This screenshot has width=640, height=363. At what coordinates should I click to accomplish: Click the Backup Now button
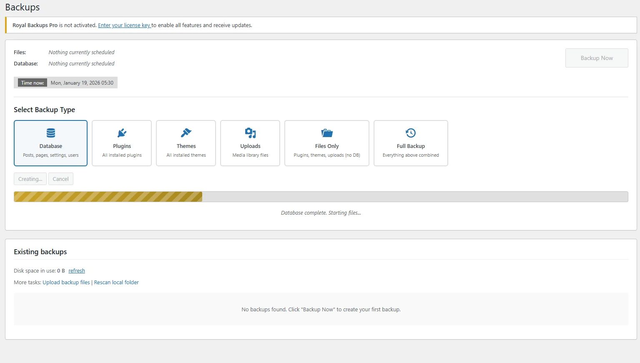pyautogui.click(x=596, y=58)
